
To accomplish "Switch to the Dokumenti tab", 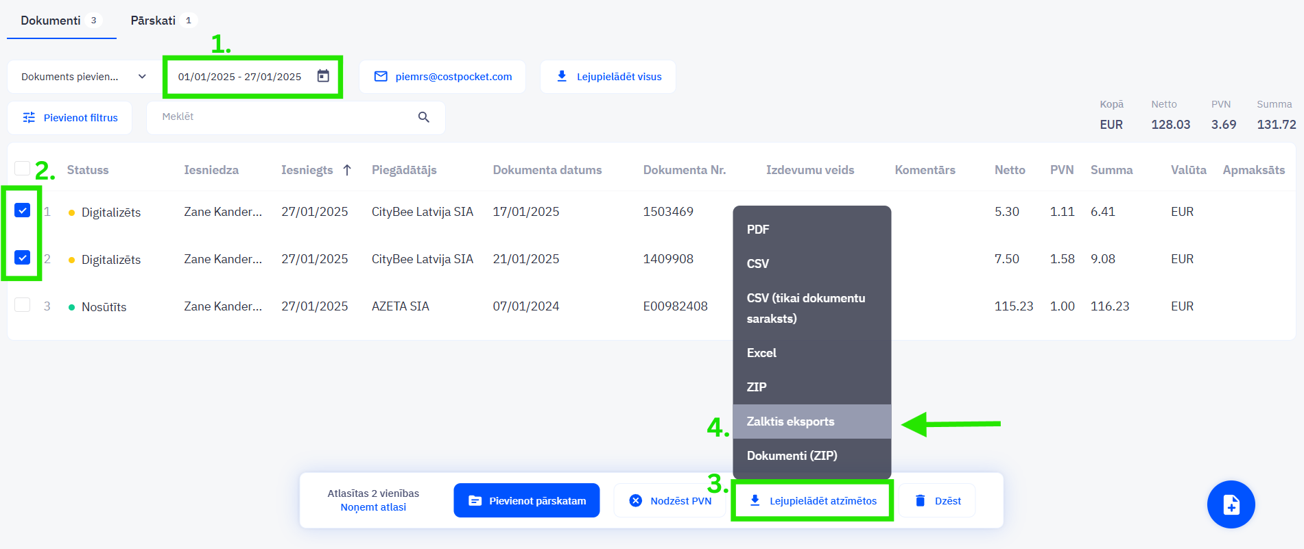I will click(x=62, y=21).
